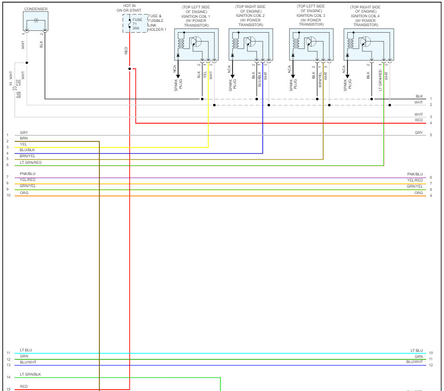
Task: Click the 'GRN/YEL' label at left pin 9
Action: coord(28,186)
